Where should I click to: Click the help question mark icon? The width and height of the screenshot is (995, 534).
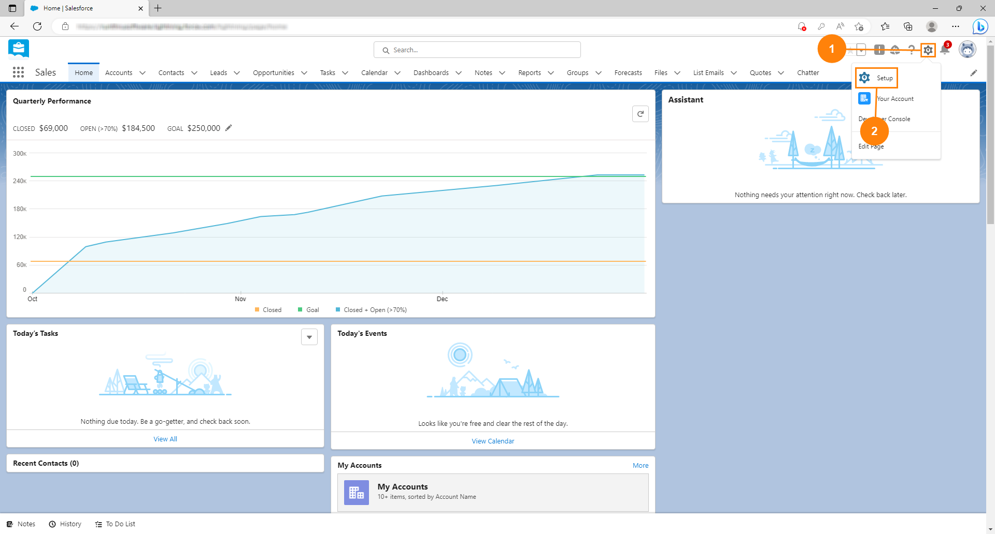point(911,50)
